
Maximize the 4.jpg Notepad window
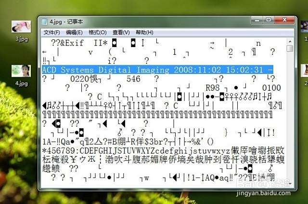pyautogui.click(x=269, y=20)
